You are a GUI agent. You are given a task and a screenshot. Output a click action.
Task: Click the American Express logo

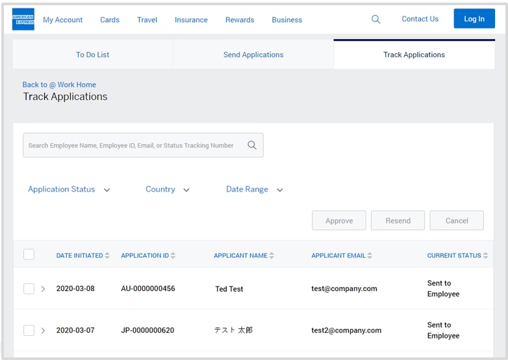point(23,19)
